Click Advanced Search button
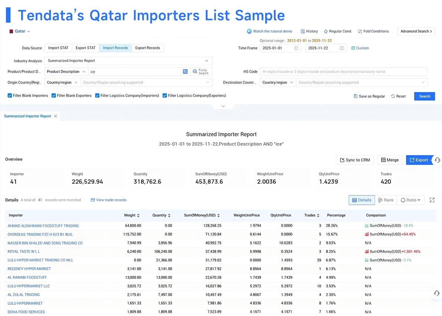The width and height of the screenshot is (442, 316). coord(416,31)
